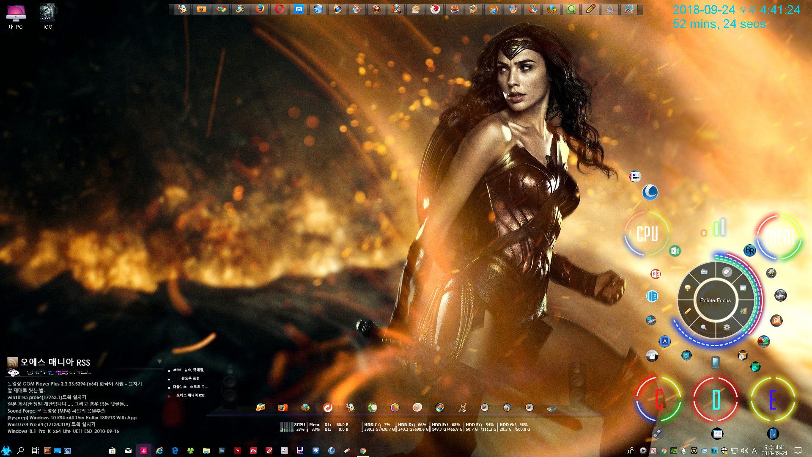Image resolution: width=812 pixels, height=457 pixels.
Task: Open Chrome on the taskbar
Action: tap(363, 451)
